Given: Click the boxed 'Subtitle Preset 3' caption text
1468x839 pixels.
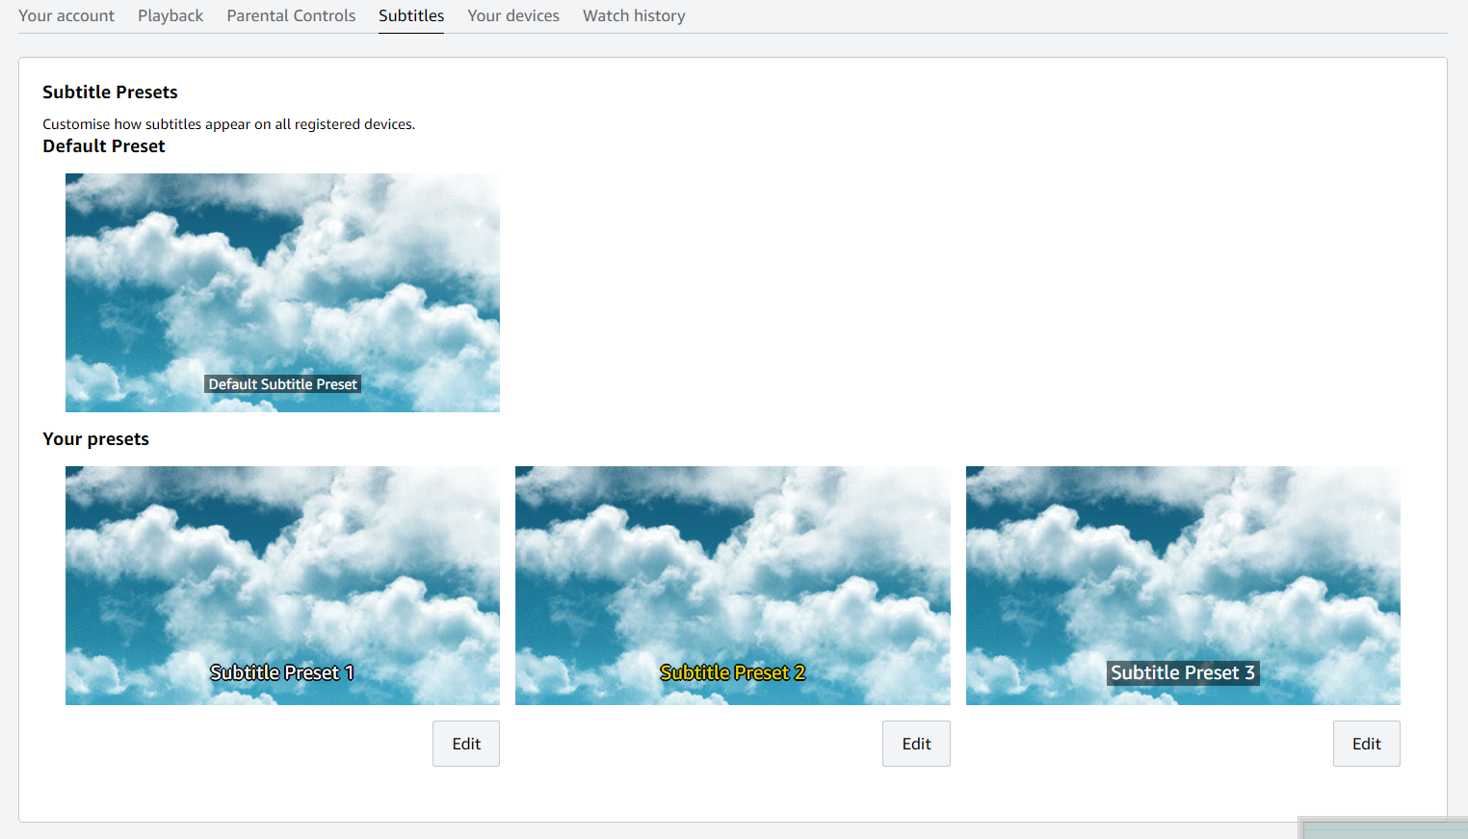Looking at the screenshot, I should pyautogui.click(x=1183, y=672).
